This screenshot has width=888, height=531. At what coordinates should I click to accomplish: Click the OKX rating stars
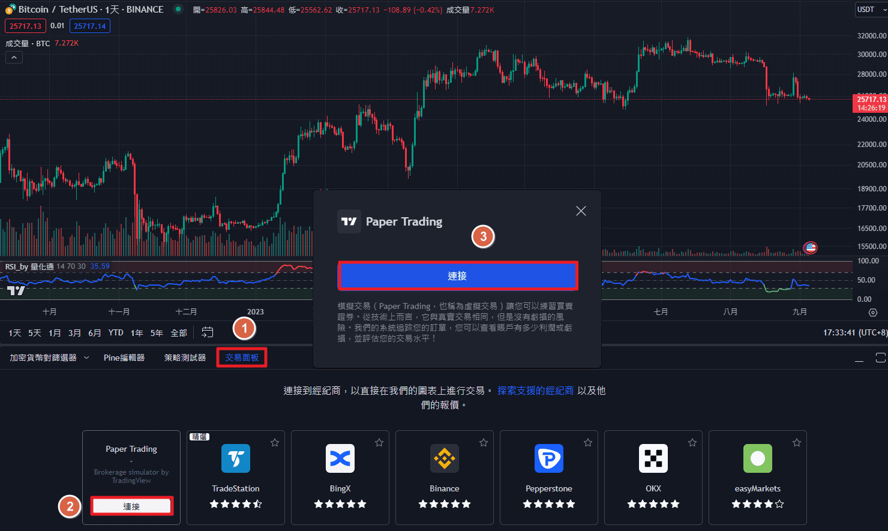[x=653, y=504]
